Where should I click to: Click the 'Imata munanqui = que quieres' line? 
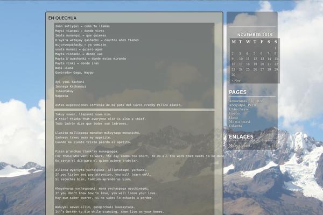point(81,35)
